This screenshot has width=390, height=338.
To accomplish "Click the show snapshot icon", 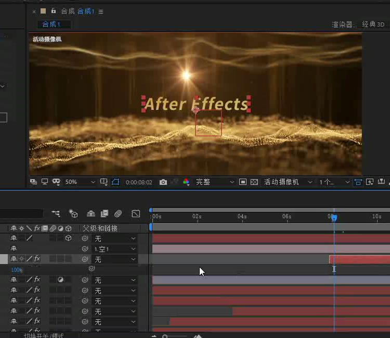I will [175, 182].
